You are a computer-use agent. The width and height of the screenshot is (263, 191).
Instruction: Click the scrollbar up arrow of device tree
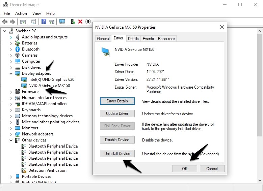(x=260, y=31)
